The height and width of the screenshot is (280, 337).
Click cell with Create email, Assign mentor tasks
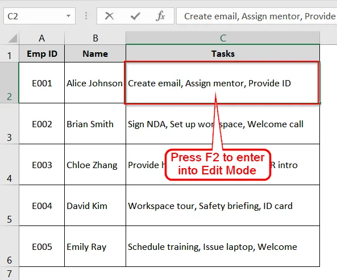[x=223, y=83]
